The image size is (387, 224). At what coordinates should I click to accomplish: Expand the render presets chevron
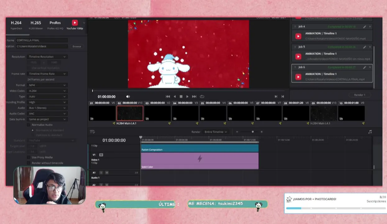pos(84,23)
